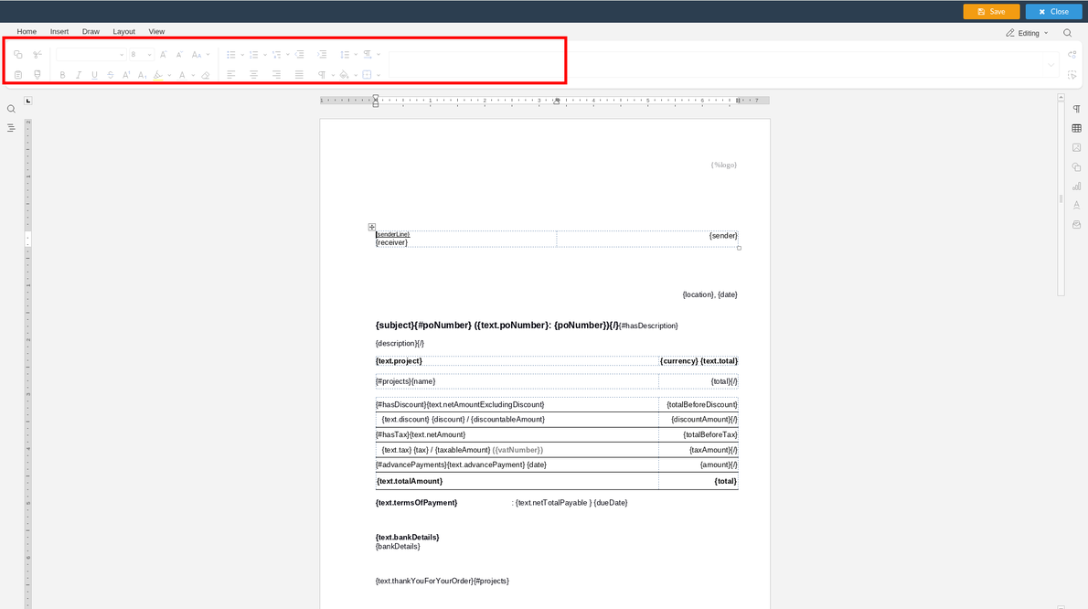Open Mail Merge settings in right sidebar

1076,225
